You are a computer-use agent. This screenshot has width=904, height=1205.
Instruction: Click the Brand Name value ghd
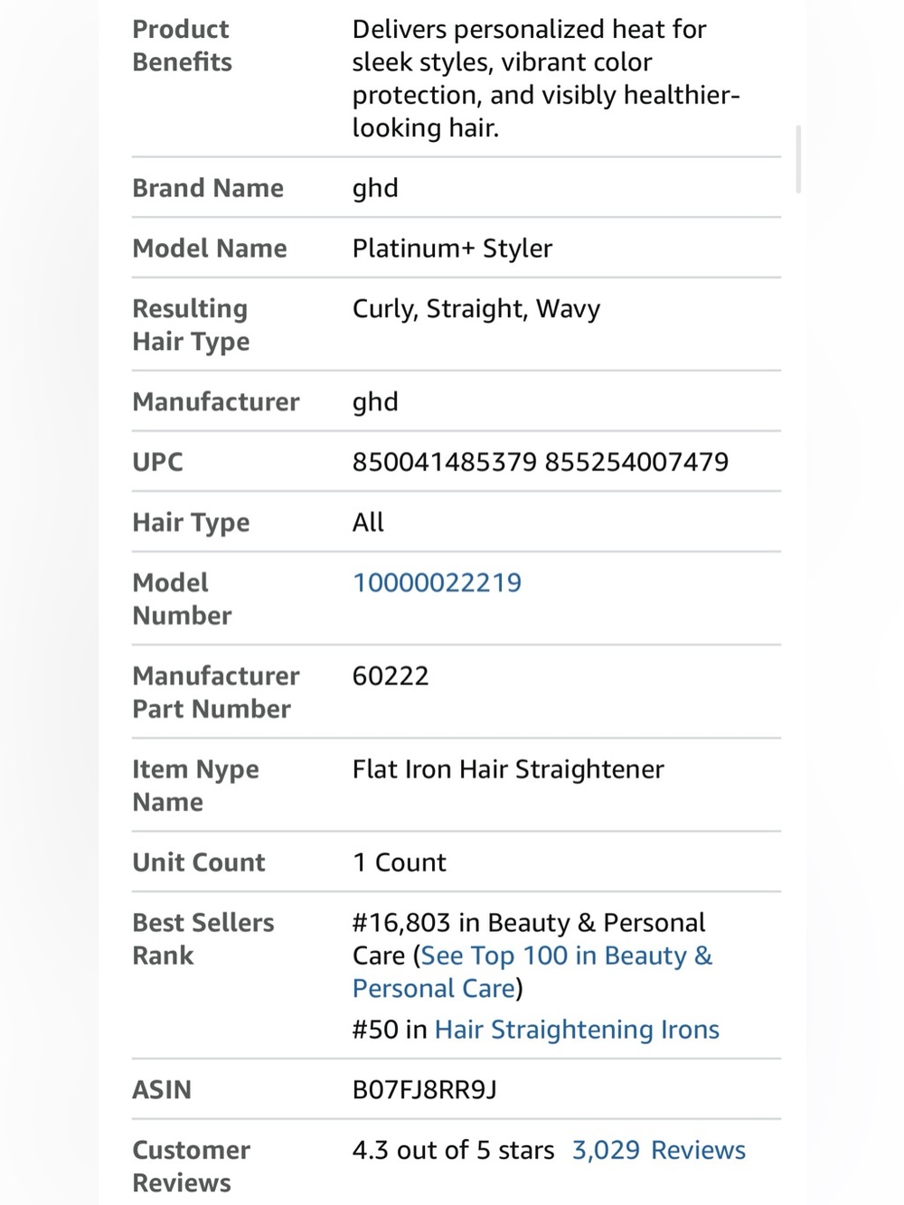tap(375, 189)
